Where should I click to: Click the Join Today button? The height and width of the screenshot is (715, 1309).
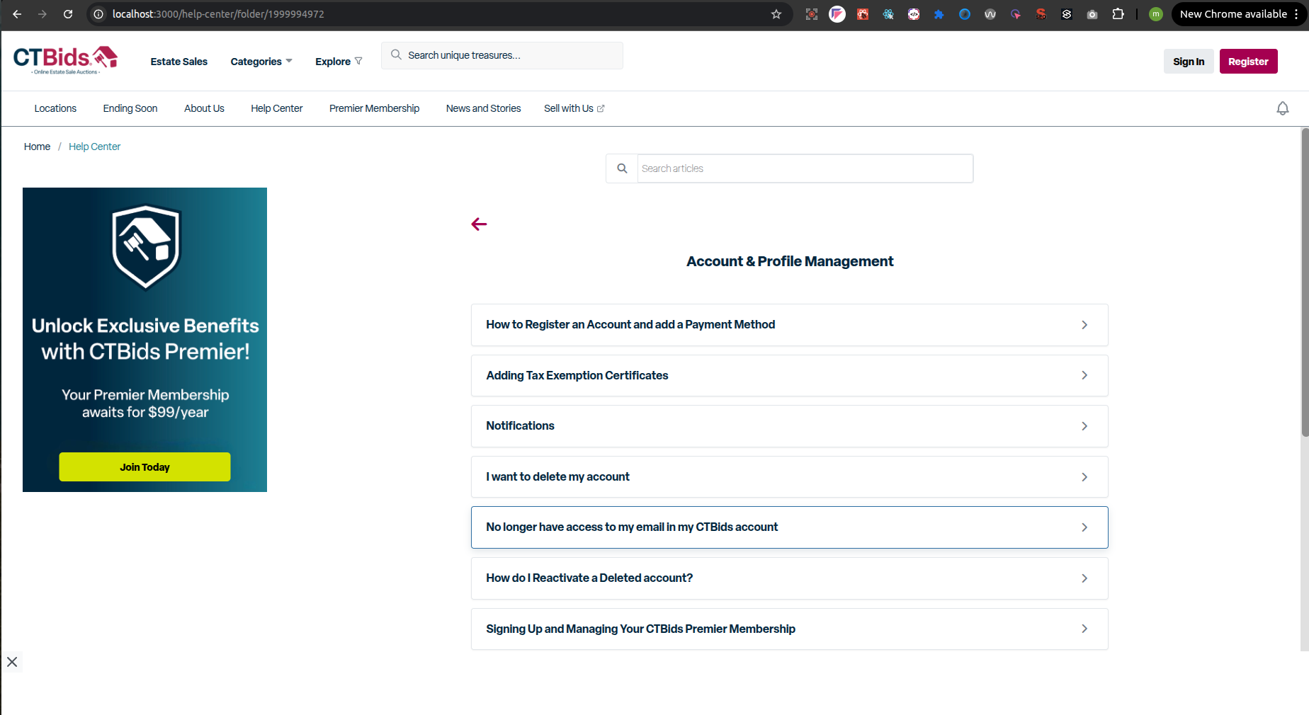pyautogui.click(x=144, y=467)
